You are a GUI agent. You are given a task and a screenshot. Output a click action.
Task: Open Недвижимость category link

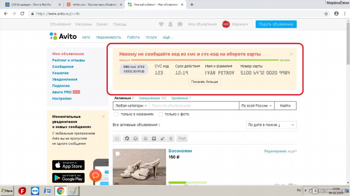[x=108, y=37]
